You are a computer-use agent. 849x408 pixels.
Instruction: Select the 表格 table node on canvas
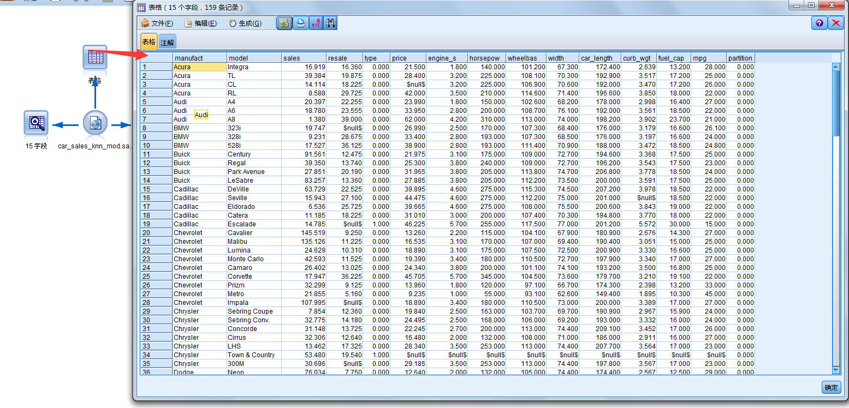point(95,57)
